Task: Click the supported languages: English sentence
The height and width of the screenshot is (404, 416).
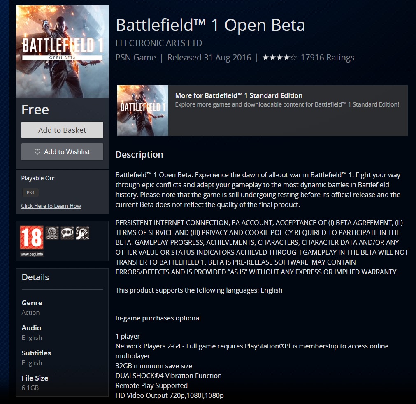Action: (x=199, y=290)
